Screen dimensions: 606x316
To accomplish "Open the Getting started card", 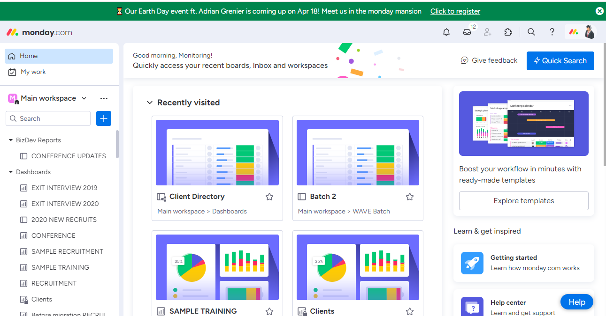I will (x=524, y=263).
